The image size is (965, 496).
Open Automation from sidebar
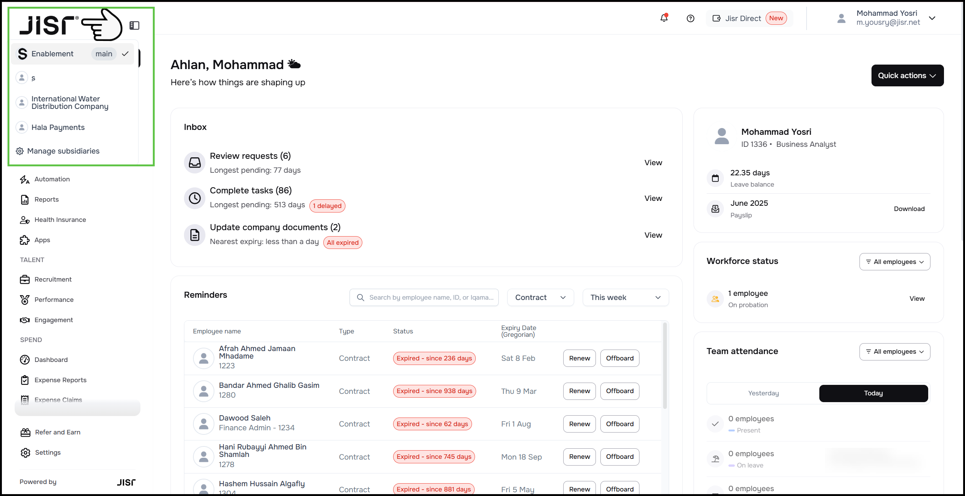(52, 179)
